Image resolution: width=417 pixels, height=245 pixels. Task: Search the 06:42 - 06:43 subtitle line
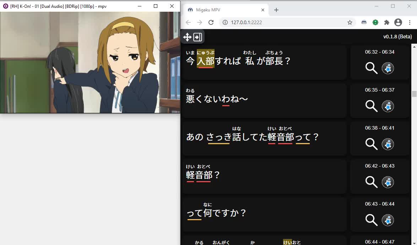tap(371, 182)
